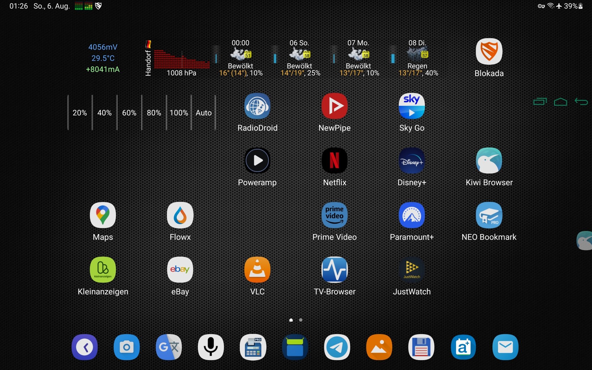The width and height of the screenshot is (592, 370).
Task: Open the 07 Mo. weather forecast
Action: [359, 58]
